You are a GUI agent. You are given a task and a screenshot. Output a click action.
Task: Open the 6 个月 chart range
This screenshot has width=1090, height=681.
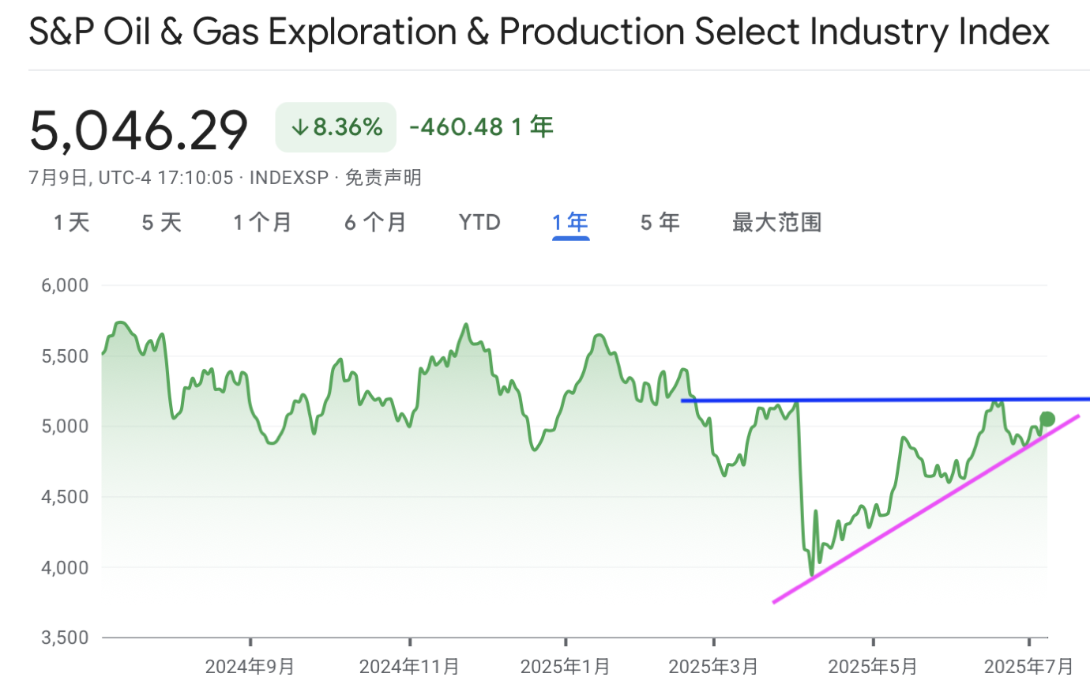(375, 223)
